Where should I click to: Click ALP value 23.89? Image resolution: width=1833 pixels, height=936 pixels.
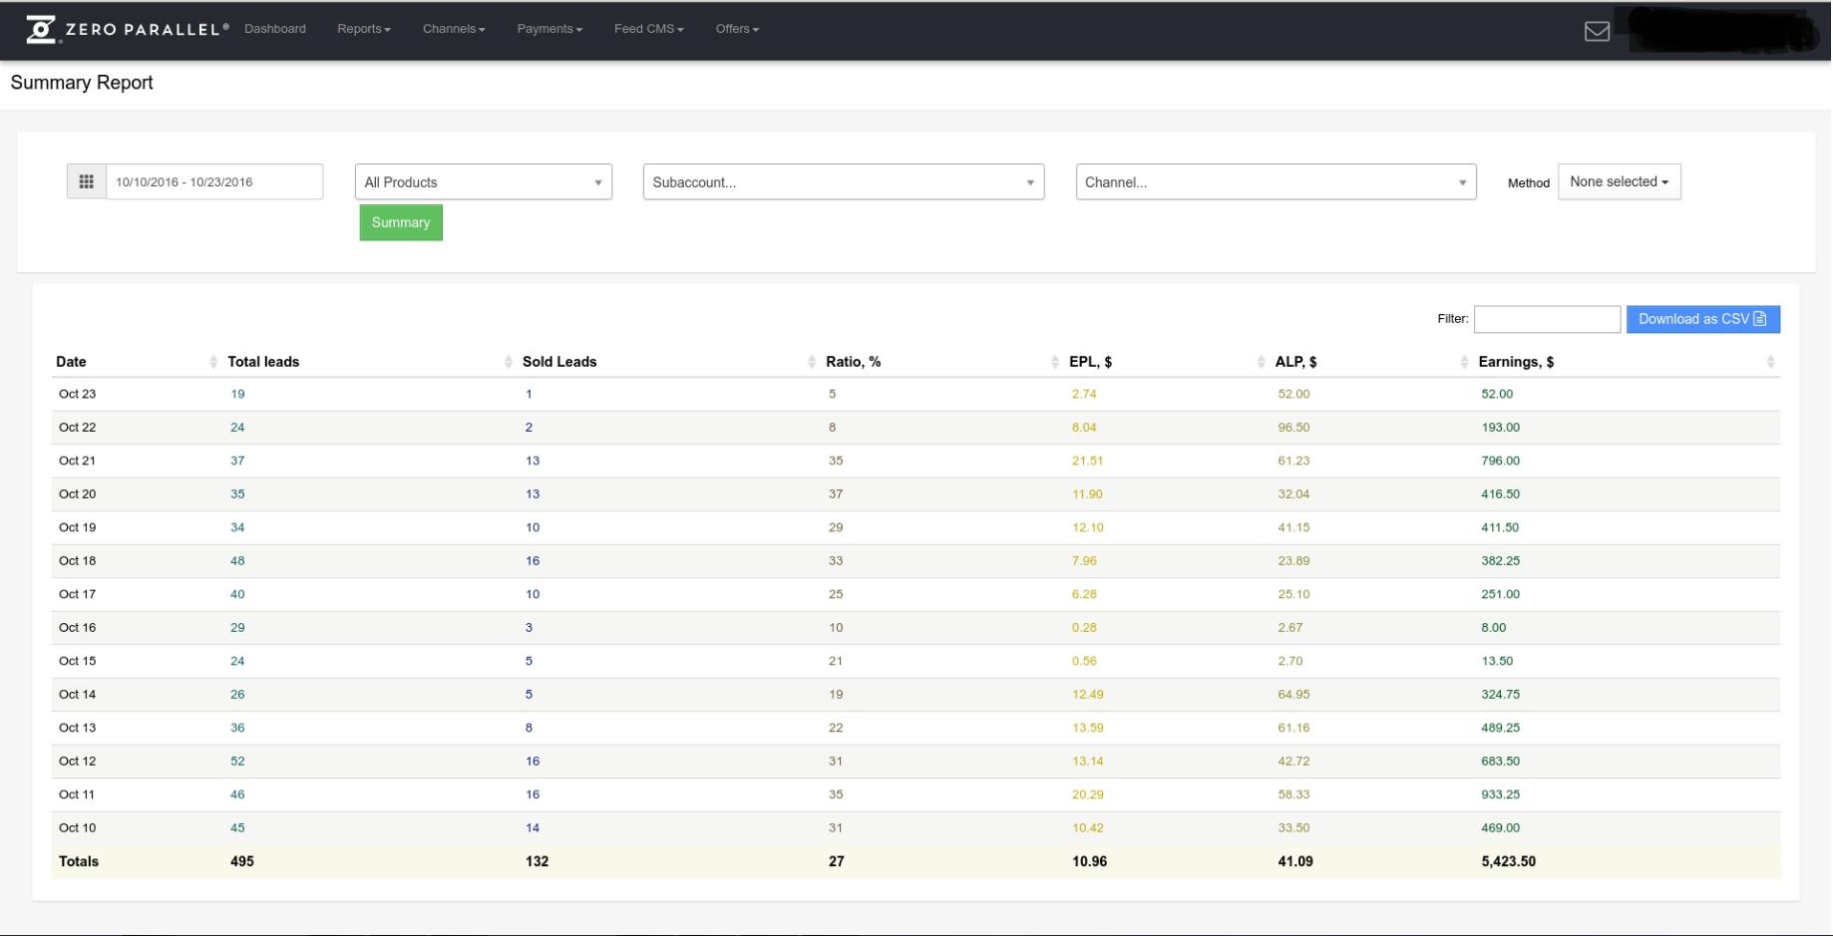[1293, 560]
